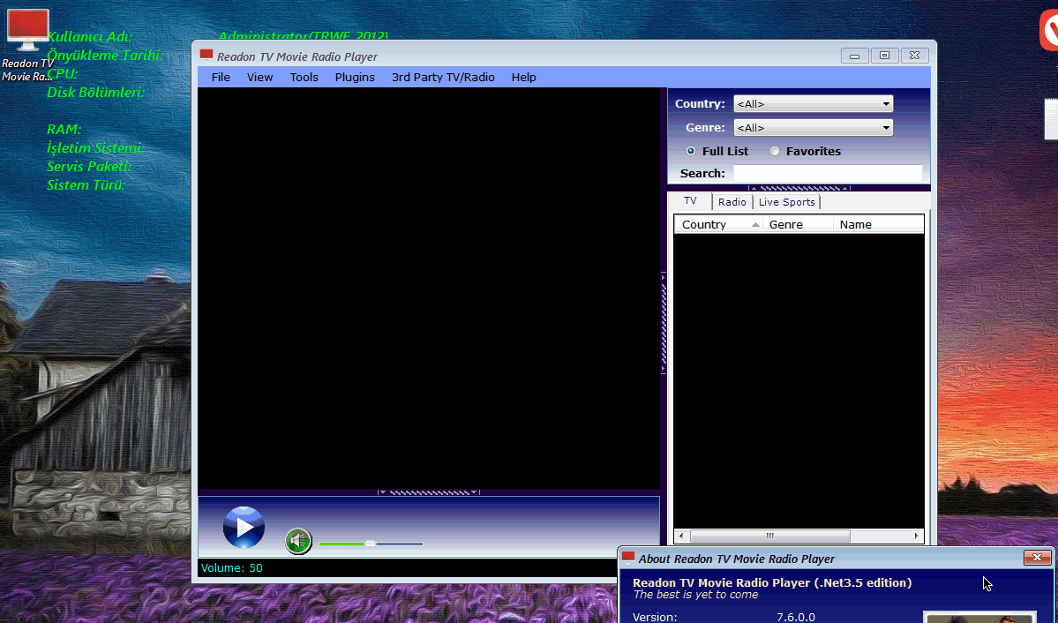The image size is (1058, 623).
Task: Open the Tools menu
Action: (304, 77)
